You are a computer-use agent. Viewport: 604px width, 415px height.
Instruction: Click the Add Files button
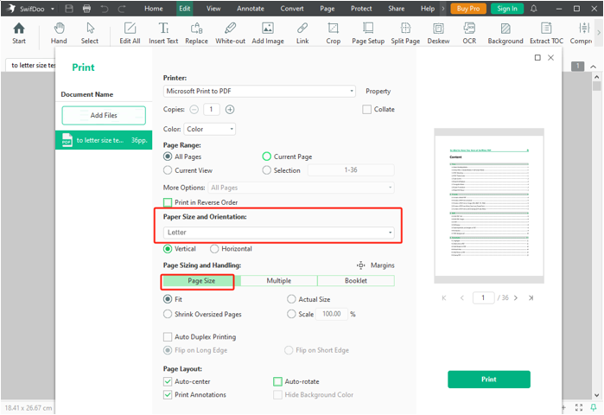[104, 115]
